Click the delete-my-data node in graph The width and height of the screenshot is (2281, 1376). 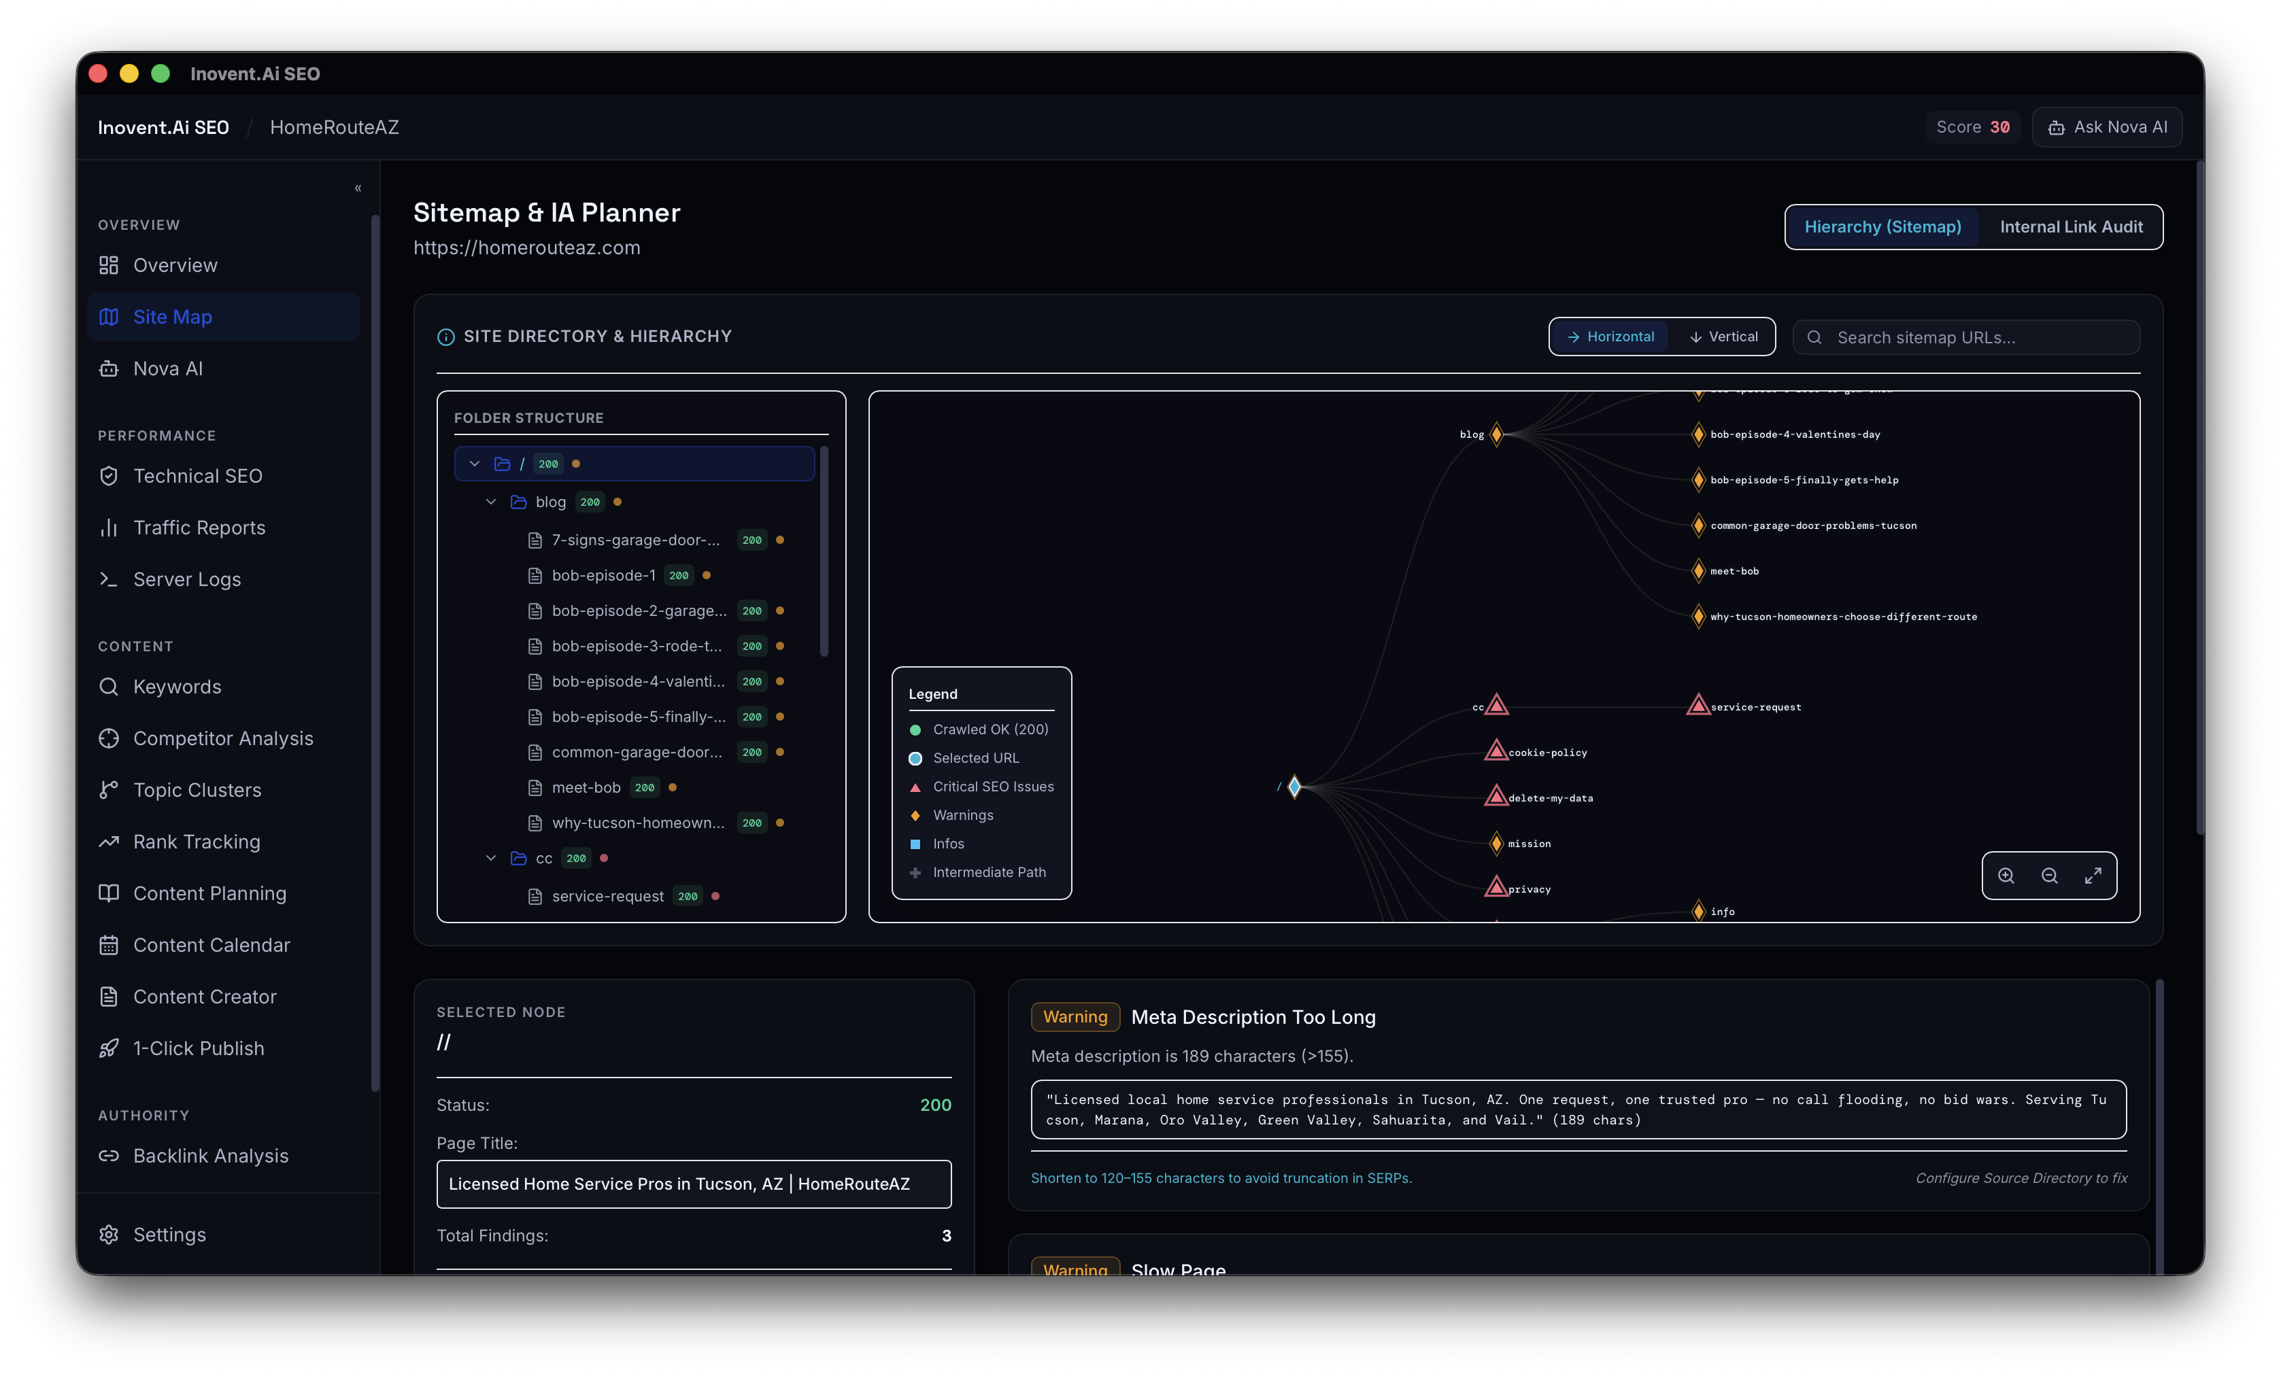click(x=1496, y=796)
